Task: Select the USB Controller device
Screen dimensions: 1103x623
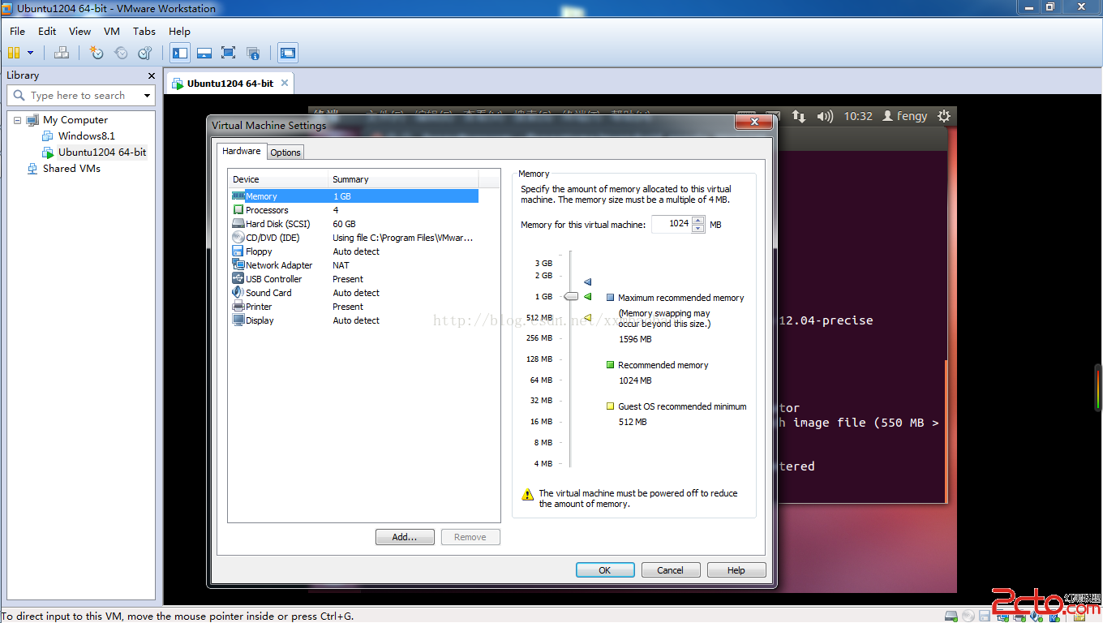Action: pos(354,279)
